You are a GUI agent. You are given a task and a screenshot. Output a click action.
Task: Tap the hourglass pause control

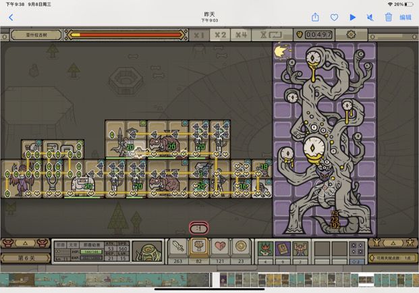271,35
